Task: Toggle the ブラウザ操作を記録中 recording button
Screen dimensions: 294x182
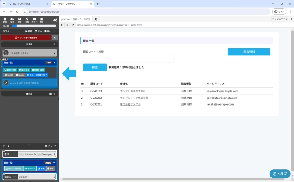Action: point(26,37)
